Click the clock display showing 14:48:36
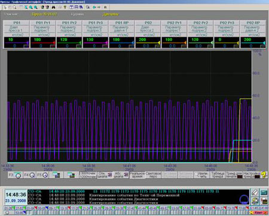Image resolution: width=269 pixels, height=216 pixels. coord(16,194)
